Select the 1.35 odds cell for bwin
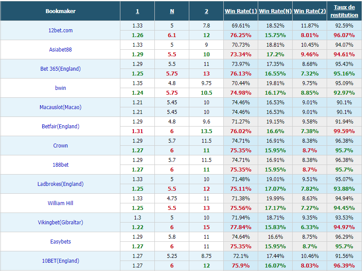 point(137,83)
